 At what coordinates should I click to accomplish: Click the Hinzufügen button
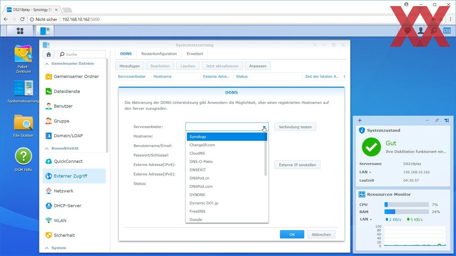click(130, 66)
